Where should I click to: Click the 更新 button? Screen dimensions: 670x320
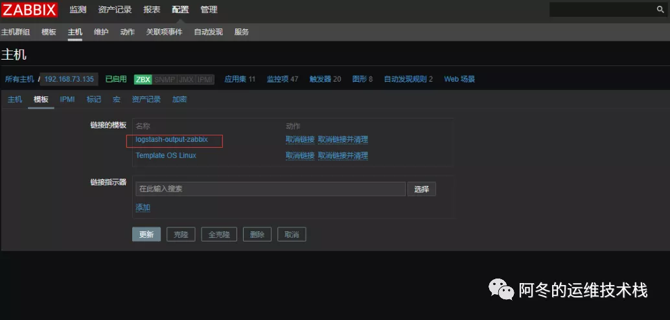(x=146, y=234)
